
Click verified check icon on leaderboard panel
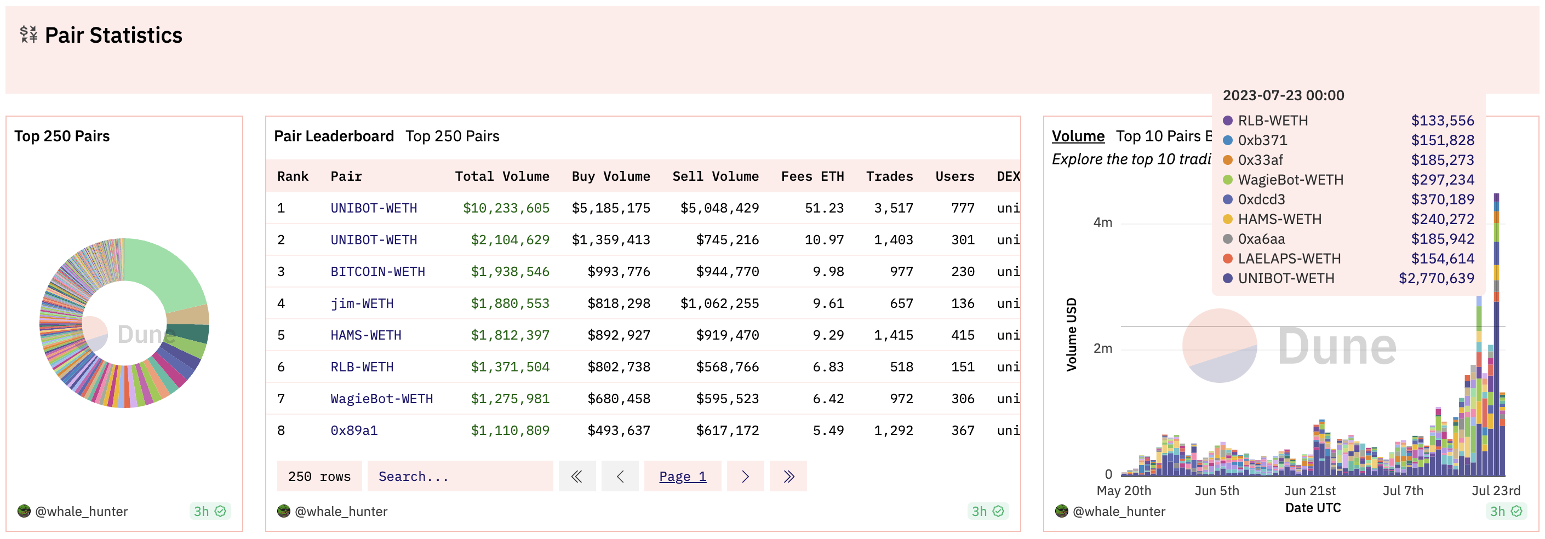[x=998, y=512]
